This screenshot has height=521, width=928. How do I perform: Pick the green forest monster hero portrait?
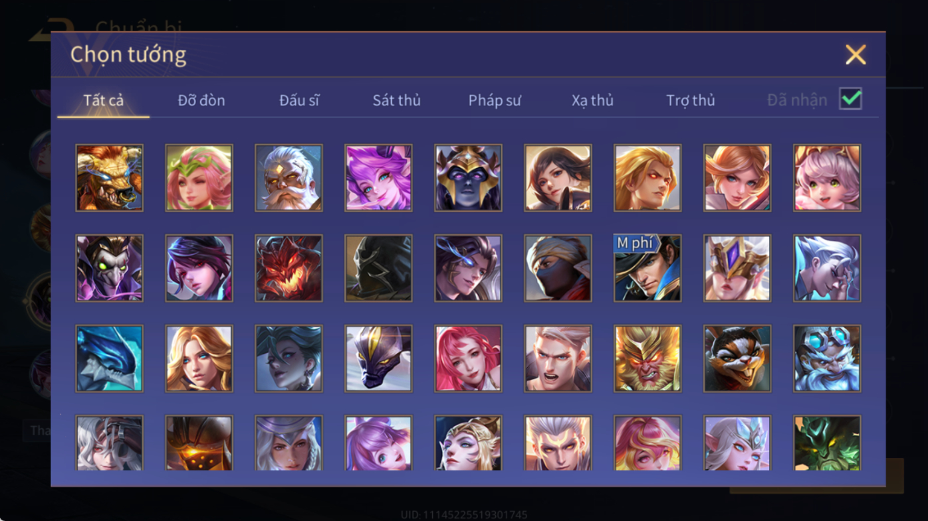coord(827,443)
